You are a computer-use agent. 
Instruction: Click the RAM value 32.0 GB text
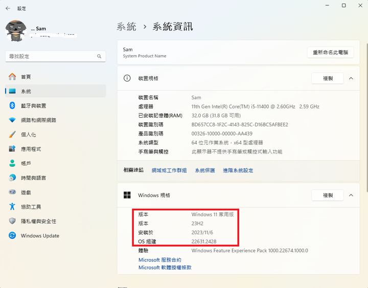(x=216, y=115)
